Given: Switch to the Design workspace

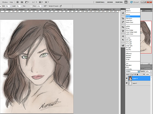Looking at the screenshot, I should tap(110, 2).
